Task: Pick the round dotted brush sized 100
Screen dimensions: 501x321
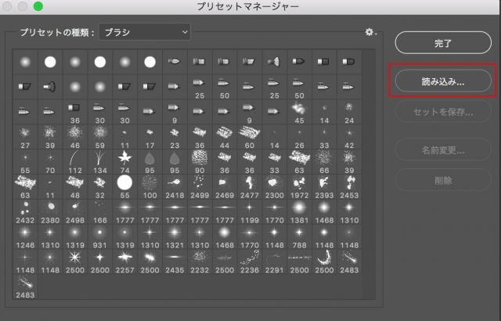Action: [149, 184]
